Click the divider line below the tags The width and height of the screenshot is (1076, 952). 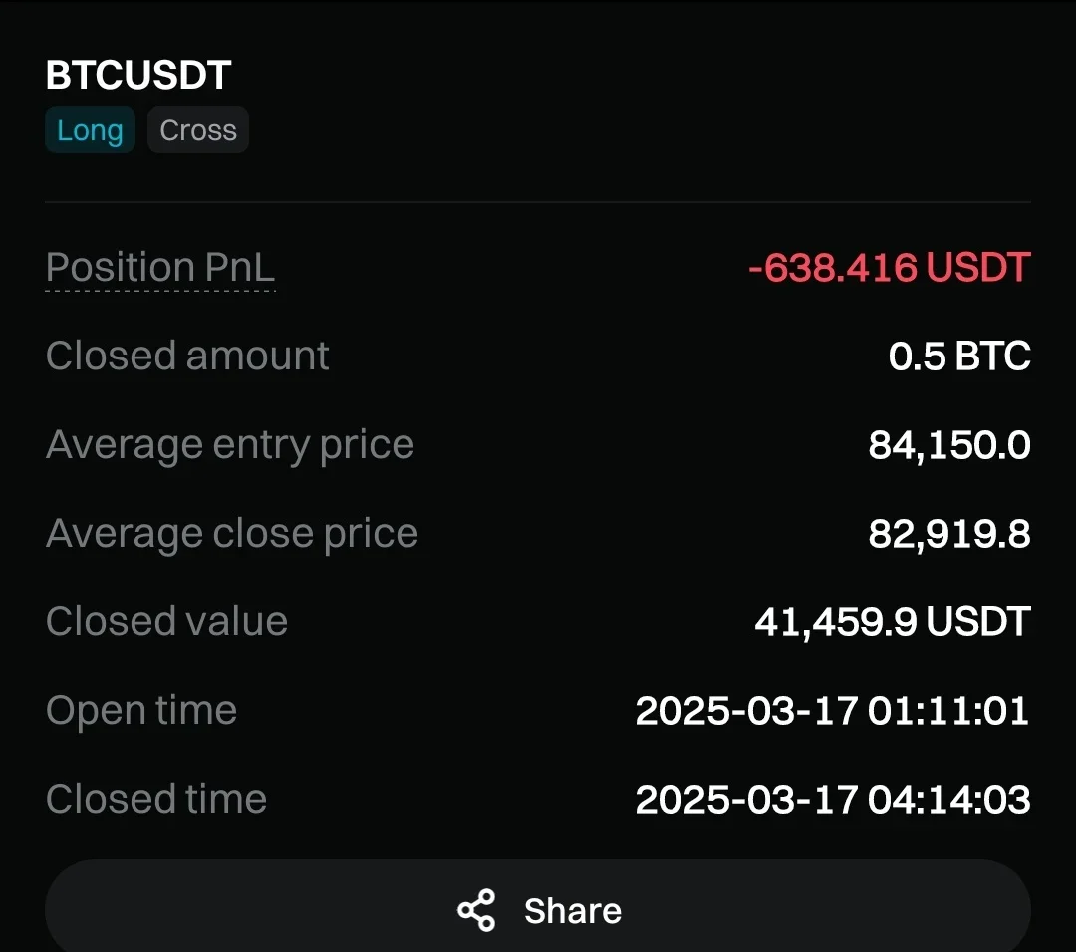click(x=538, y=202)
